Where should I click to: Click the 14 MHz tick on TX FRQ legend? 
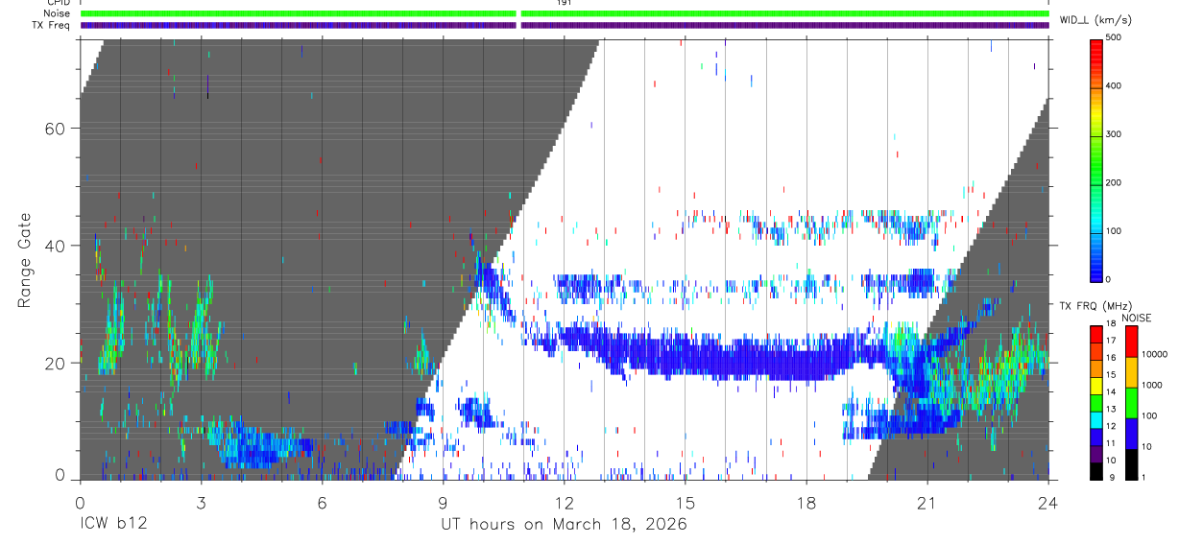(x=1112, y=392)
